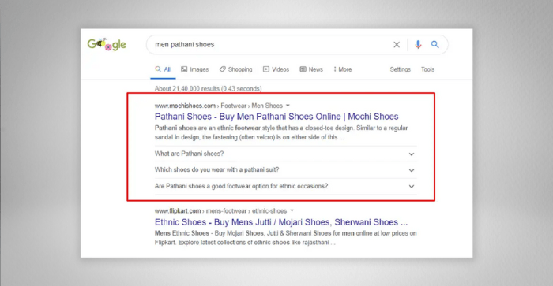Clear the search query with X icon
Image resolution: width=553 pixels, height=286 pixels.
pos(397,45)
